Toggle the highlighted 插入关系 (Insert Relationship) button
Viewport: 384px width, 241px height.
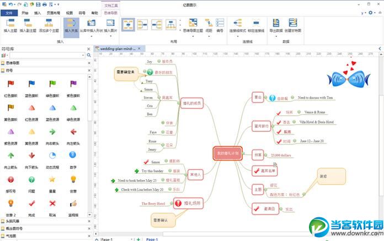tap(71, 27)
